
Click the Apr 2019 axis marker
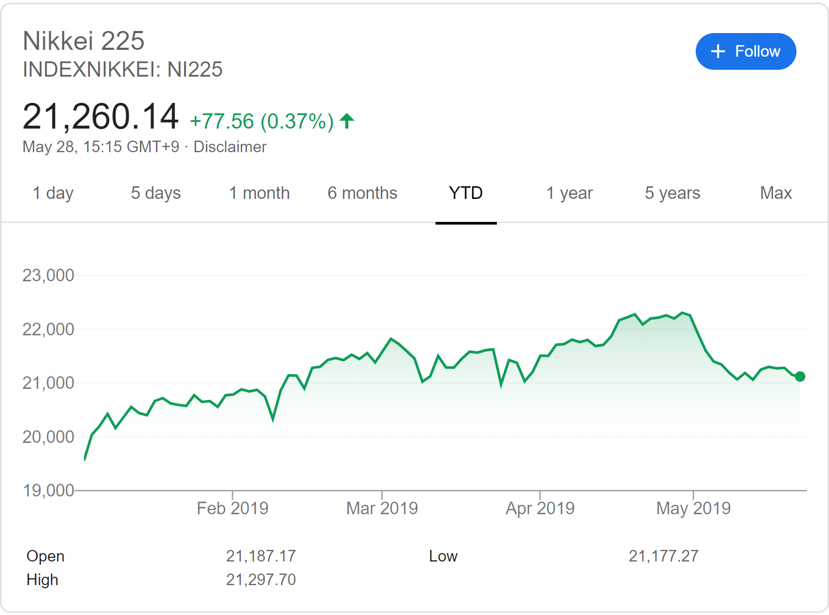(x=540, y=508)
